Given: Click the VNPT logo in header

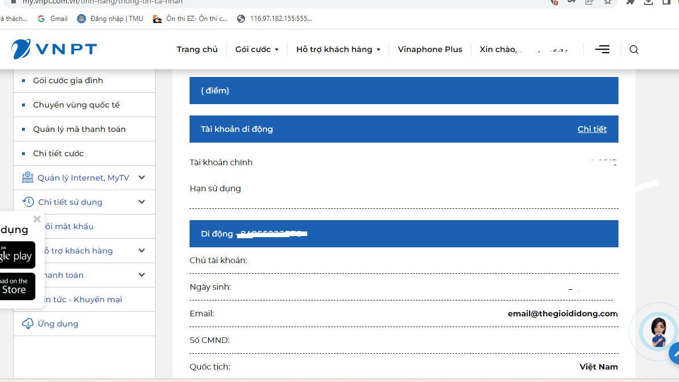Looking at the screenshot, I should tap(54, 49).
